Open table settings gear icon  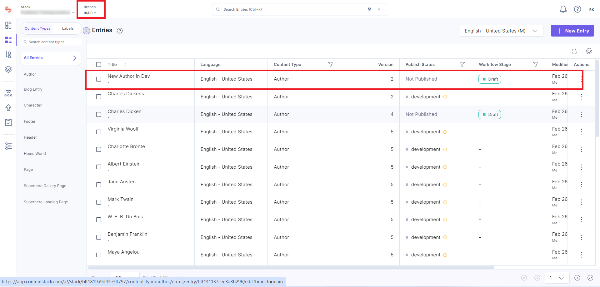[x=589, y=52]
